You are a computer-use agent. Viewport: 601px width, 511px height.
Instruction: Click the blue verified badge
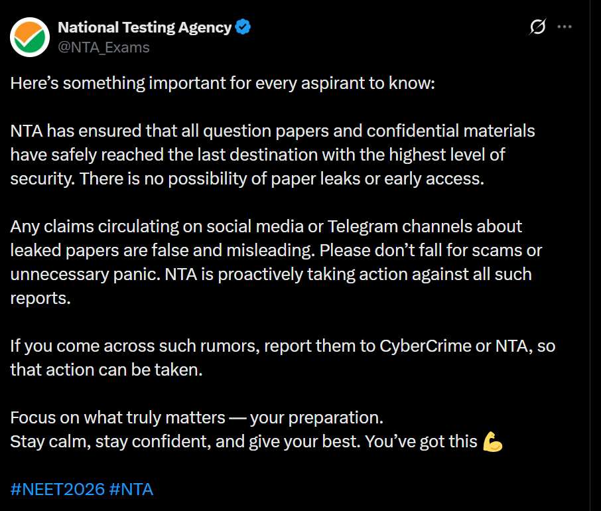coord(243,27)
